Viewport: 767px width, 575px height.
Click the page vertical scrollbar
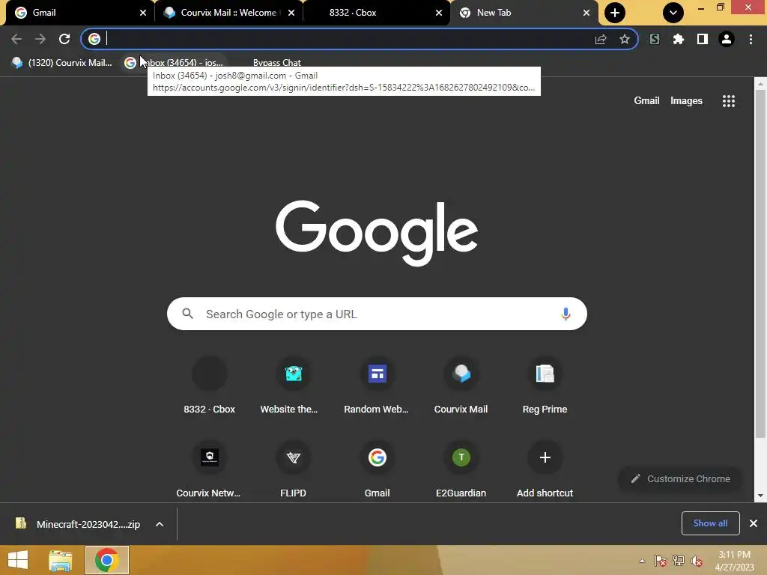[x=760, y=264]
